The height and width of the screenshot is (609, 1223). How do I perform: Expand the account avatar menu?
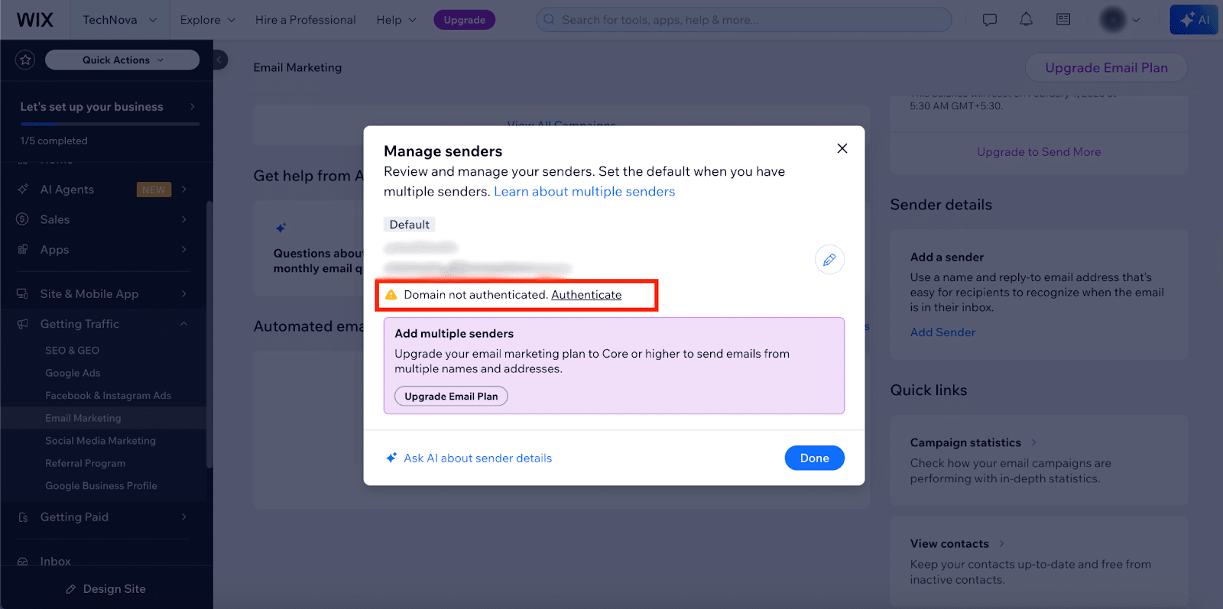(1120, 20)
